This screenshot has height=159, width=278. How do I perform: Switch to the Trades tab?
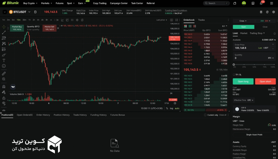[201, 20]
